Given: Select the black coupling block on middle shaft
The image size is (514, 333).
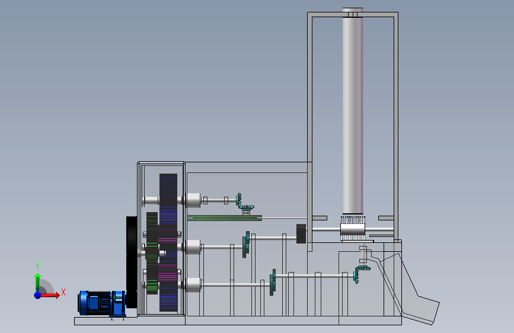Looking at the screenshot, I should 301,233.
